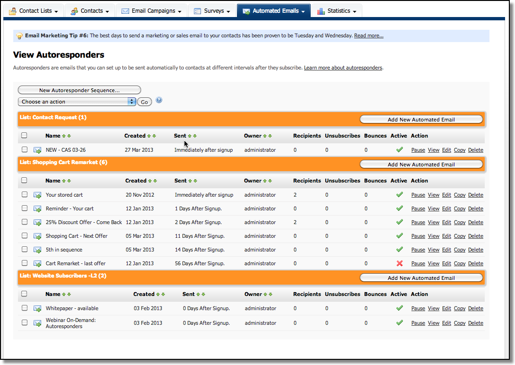Check the select-all checkbox in Contact Request list
Viewport: 515px width, 365px height.
[x=24, y=135]
